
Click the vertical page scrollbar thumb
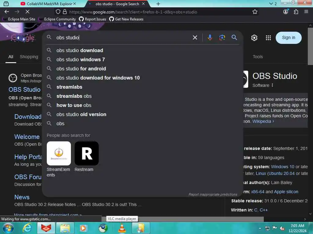point(310,46)
